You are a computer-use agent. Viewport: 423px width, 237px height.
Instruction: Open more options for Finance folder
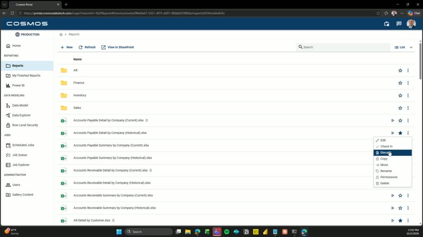408,83
